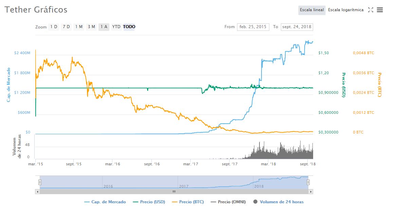Click the 0,0012 BTC axis label
The image size is (396, 206).
(363, 112)
